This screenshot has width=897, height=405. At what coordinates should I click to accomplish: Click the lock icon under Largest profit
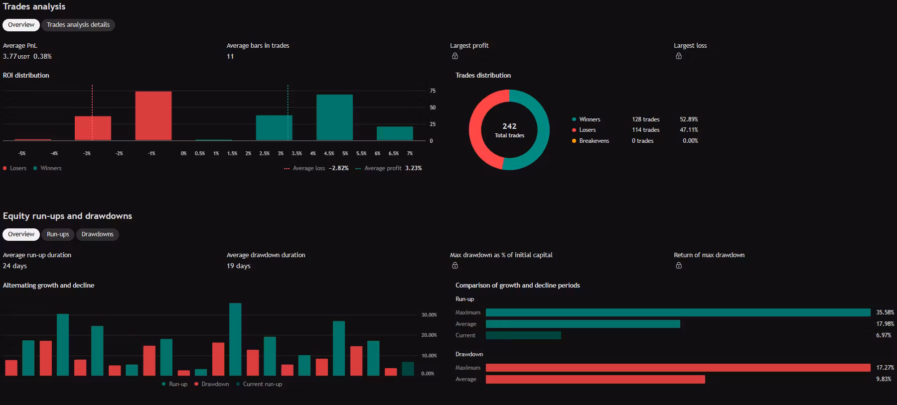[455, 56]
